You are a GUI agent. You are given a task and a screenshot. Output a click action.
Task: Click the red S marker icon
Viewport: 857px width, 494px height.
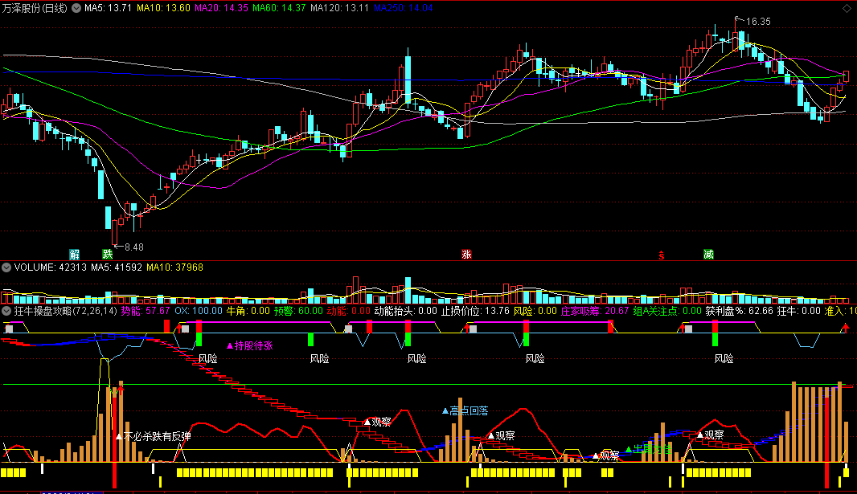(x=662, y=255)
